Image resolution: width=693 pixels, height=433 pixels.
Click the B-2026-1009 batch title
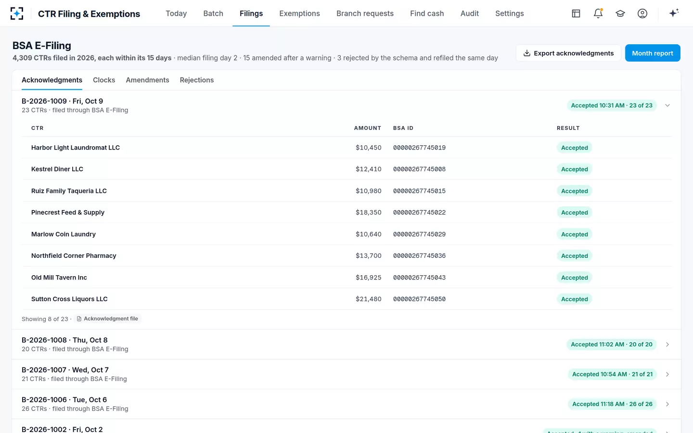click(x=62, y=101)
